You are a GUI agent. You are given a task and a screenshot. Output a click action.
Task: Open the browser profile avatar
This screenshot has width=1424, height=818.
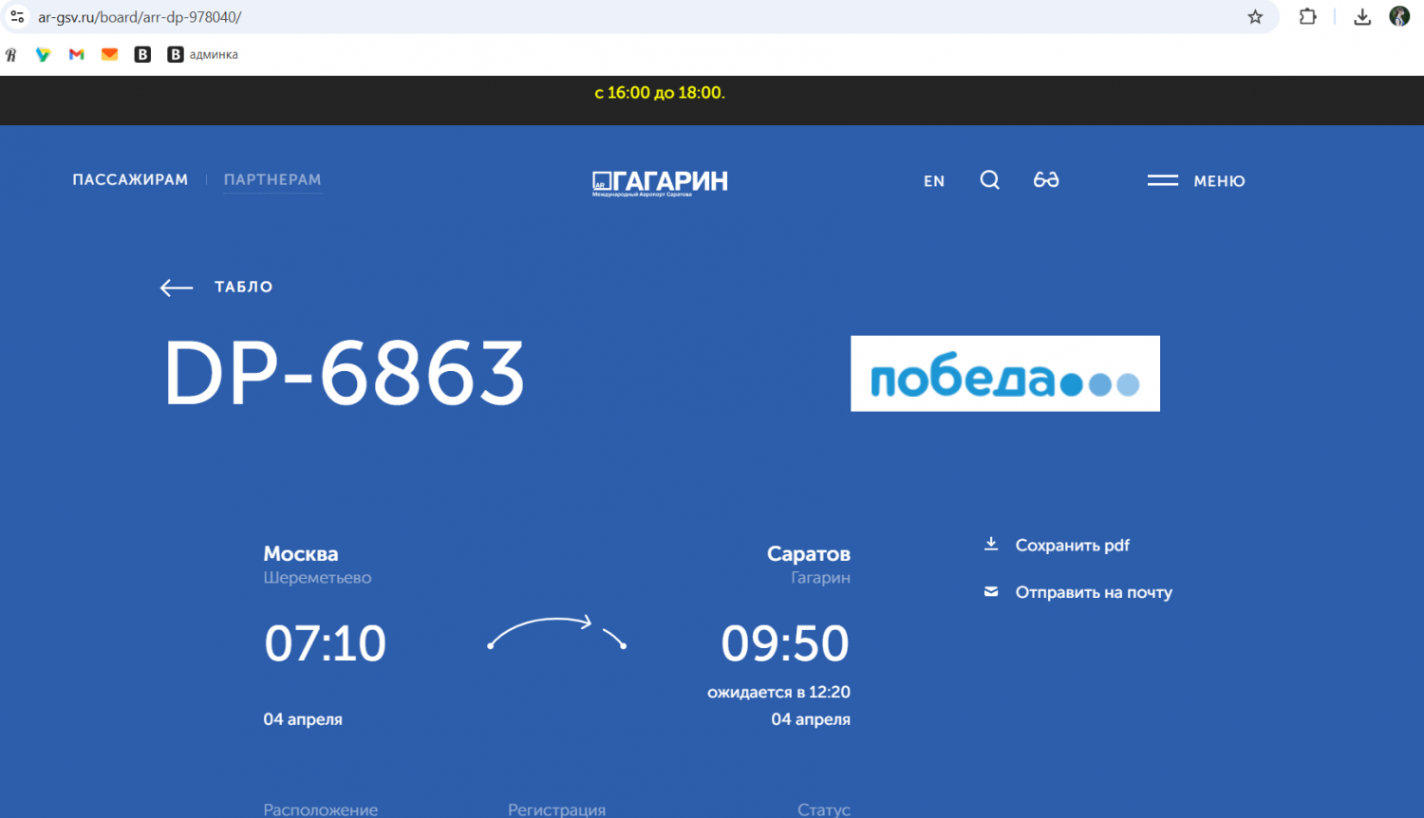1399,17
